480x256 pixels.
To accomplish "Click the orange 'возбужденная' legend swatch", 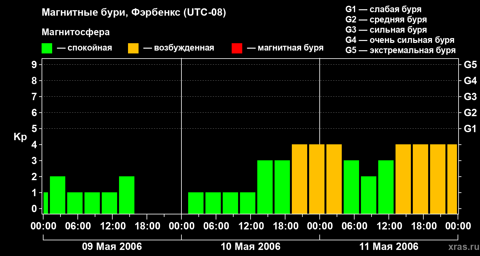I will 133,48.
